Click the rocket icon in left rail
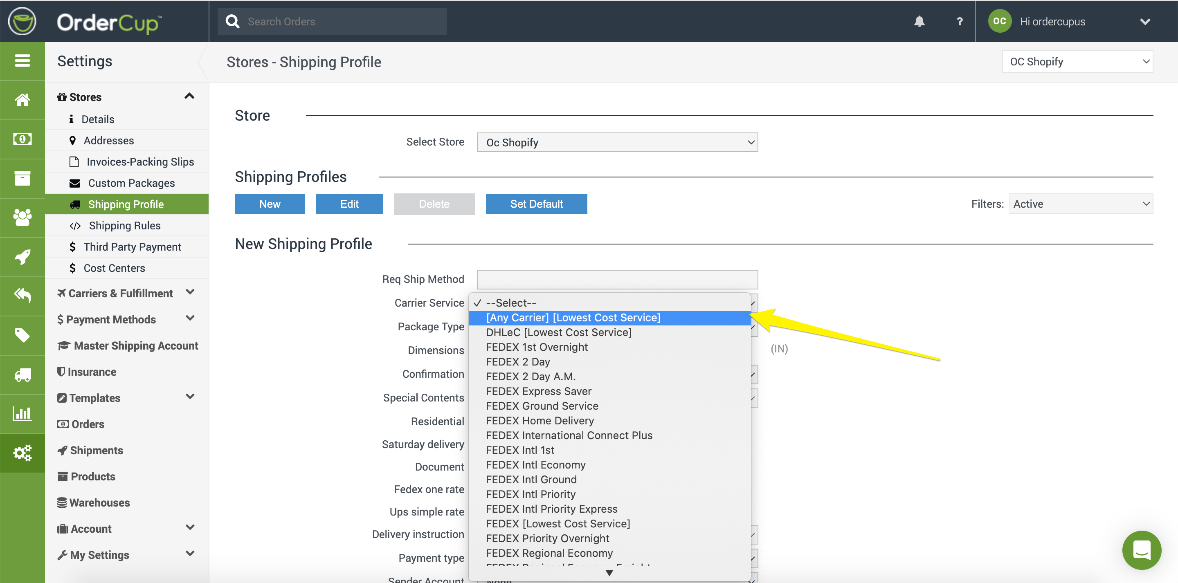This screenshot has width=1178, height=583. tap(22, 256)
